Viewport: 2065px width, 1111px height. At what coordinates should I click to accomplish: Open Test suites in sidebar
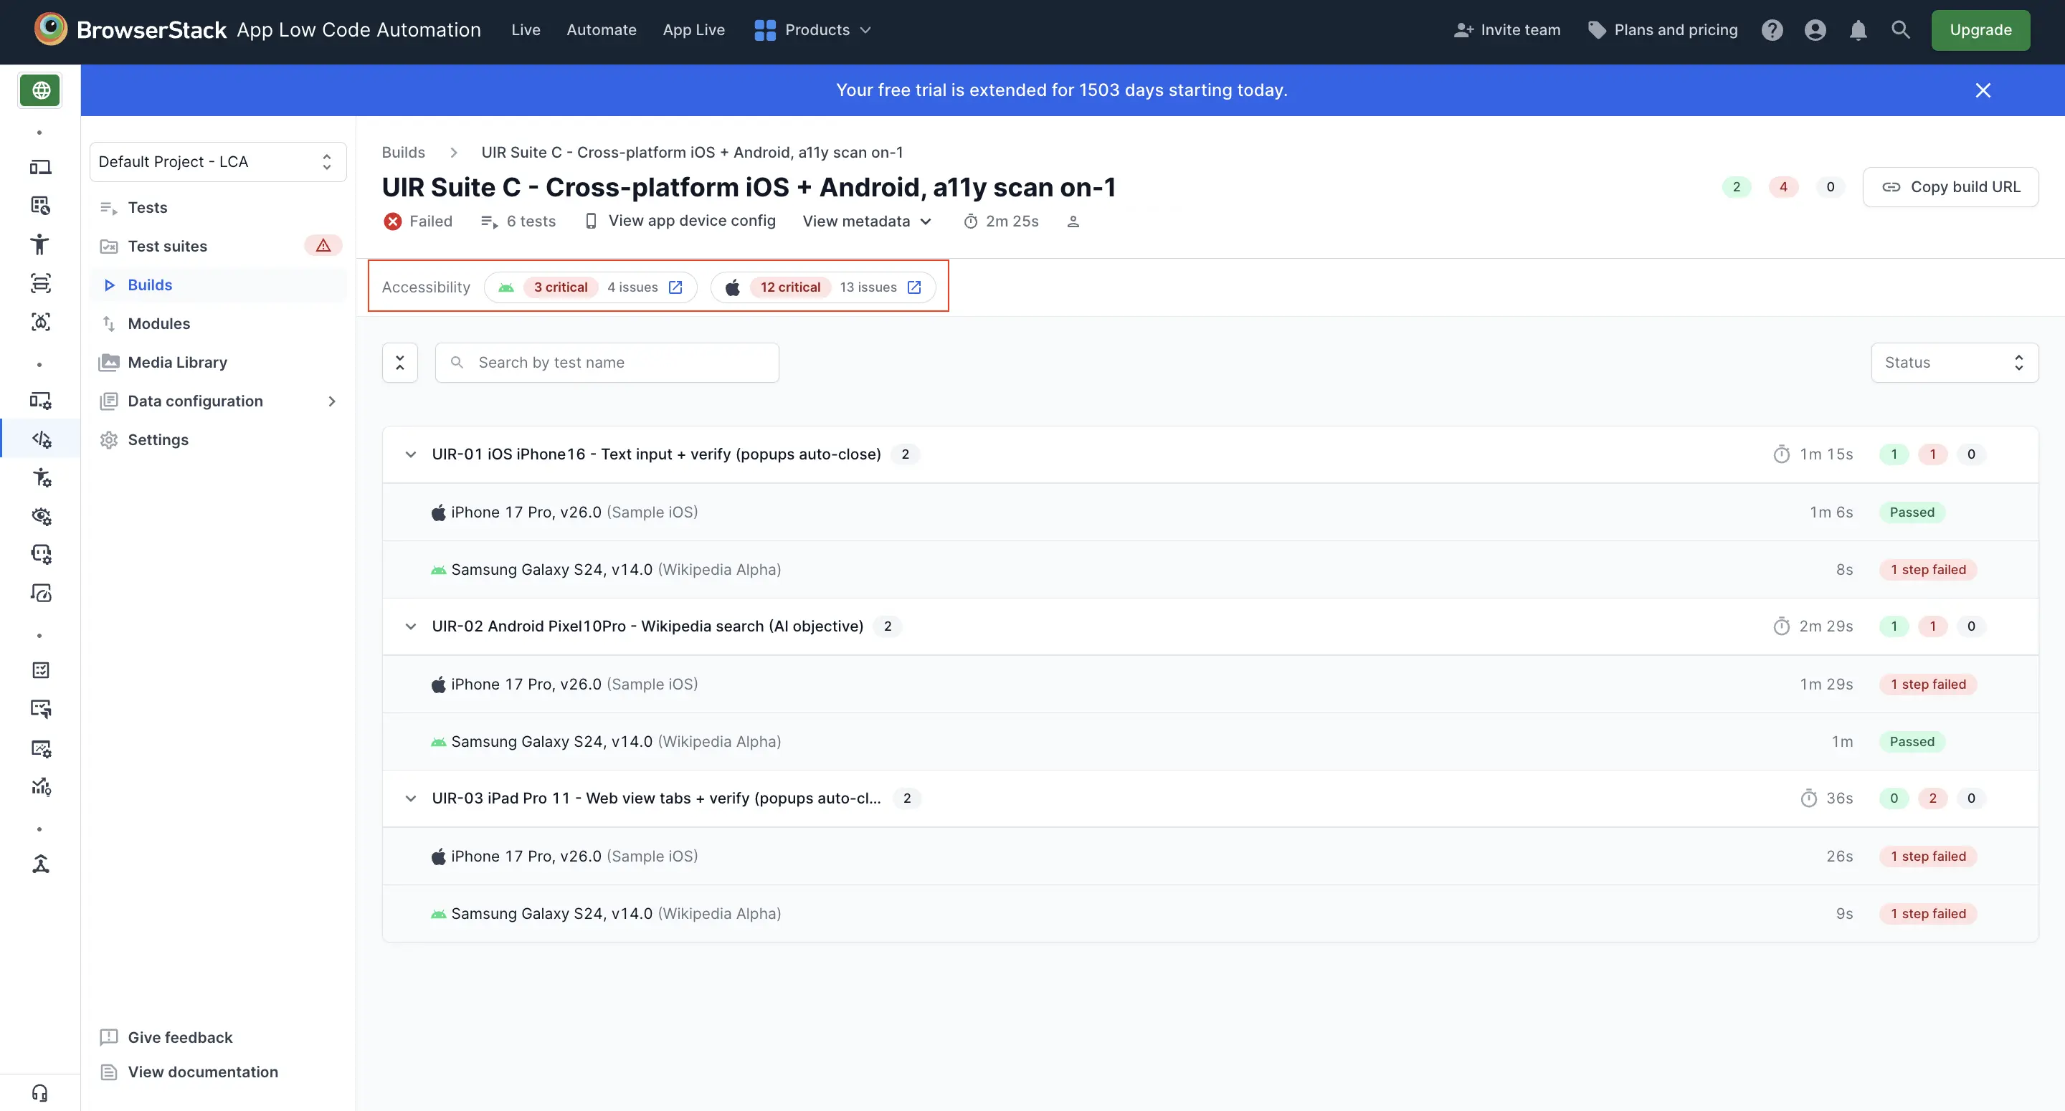tap(218, 246)
